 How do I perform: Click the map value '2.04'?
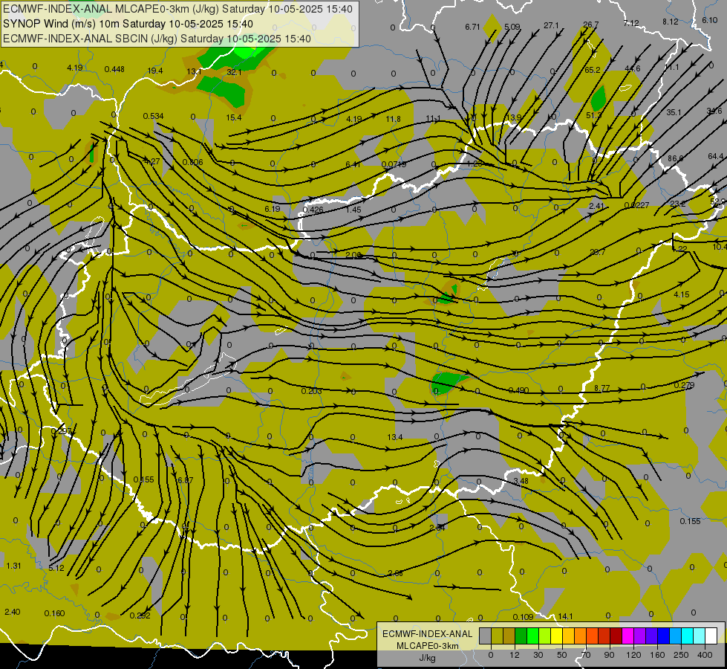click(437, 528)
